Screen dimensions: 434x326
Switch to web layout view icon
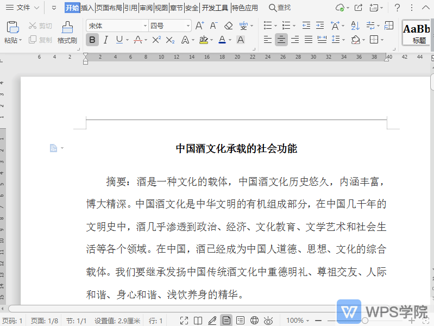point(254,321)
